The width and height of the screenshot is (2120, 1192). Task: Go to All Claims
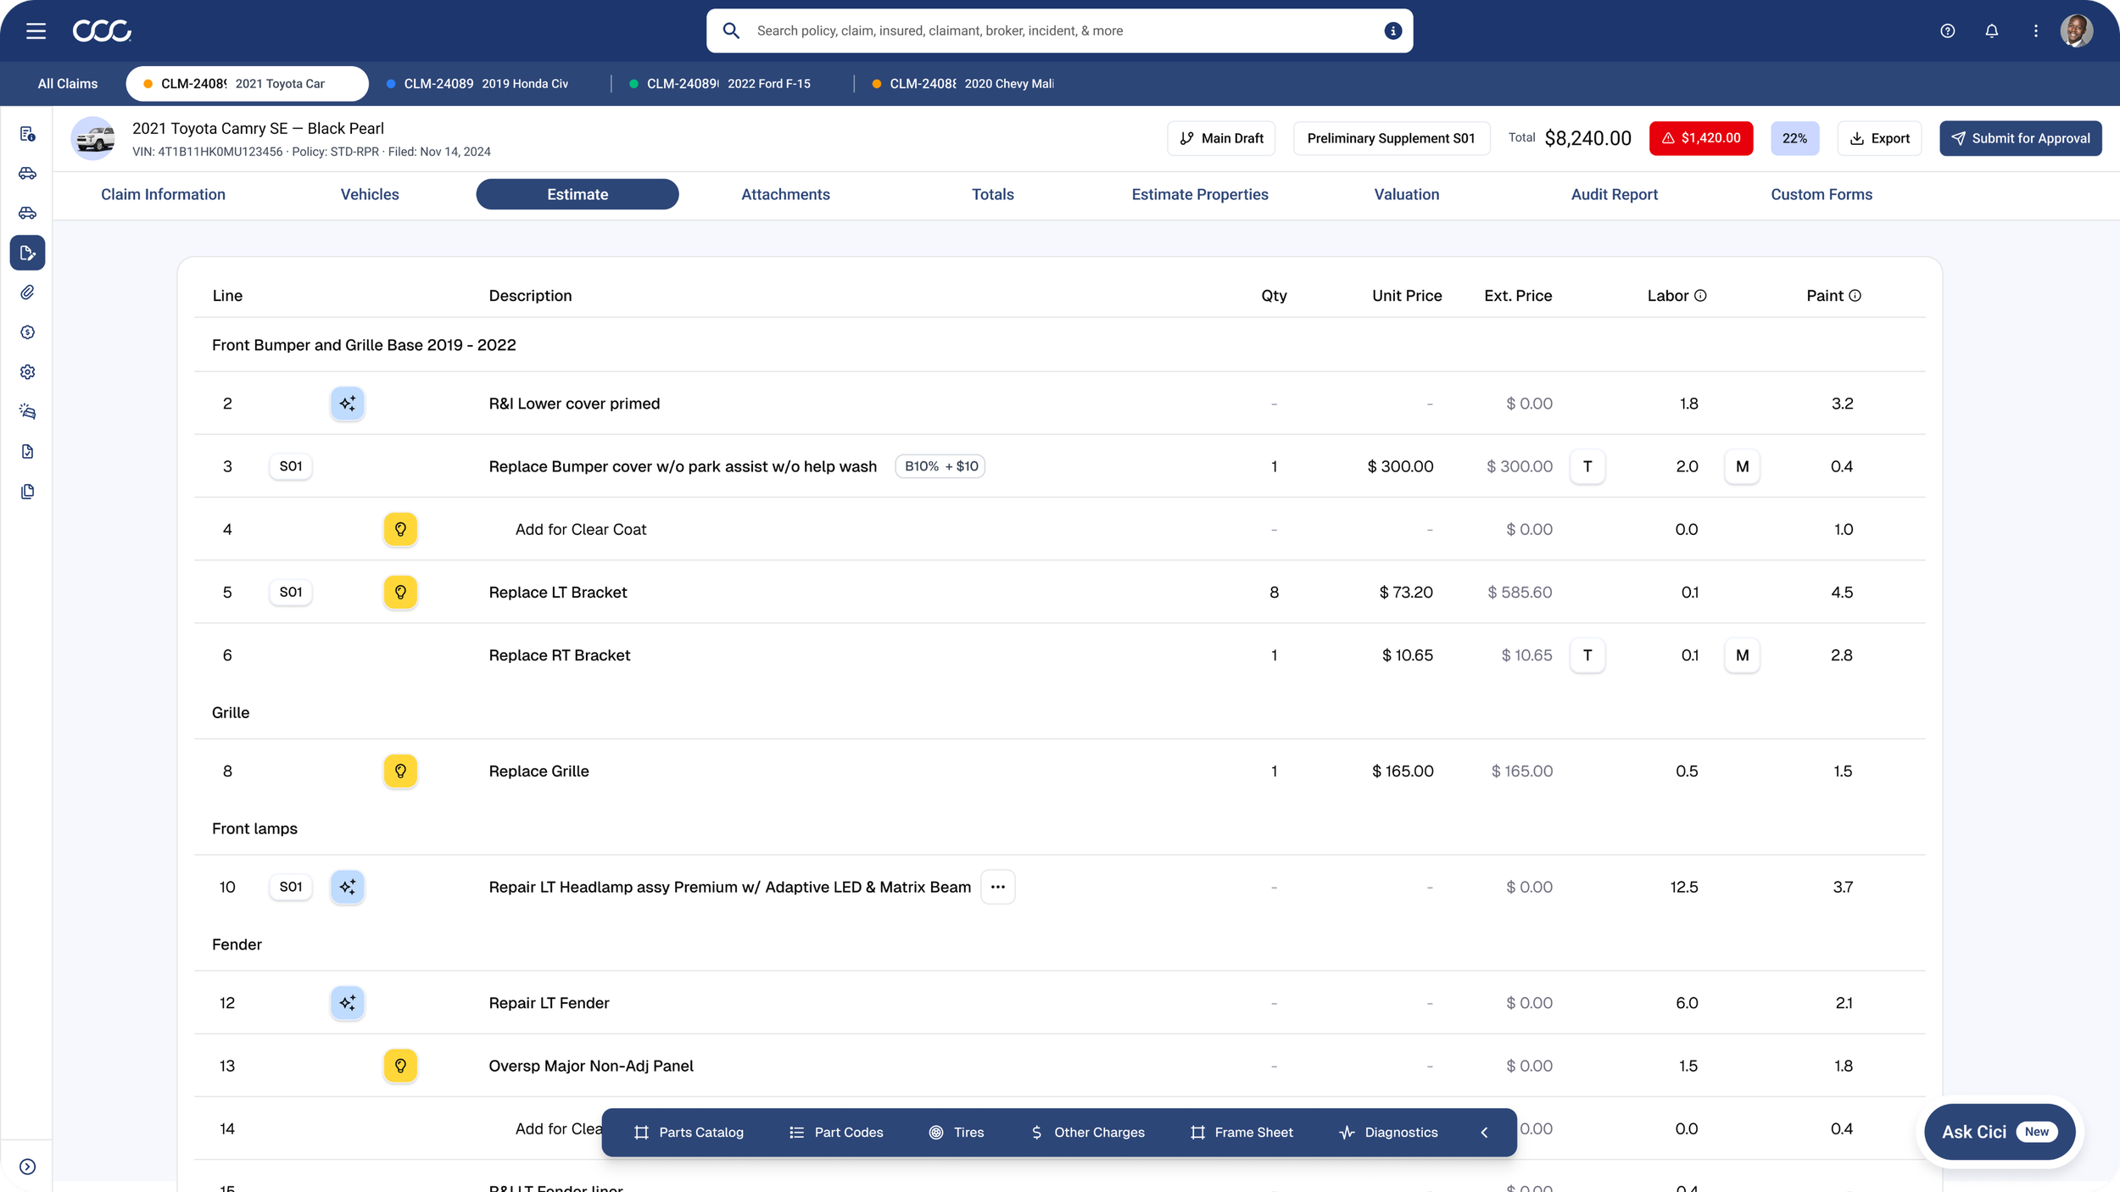tap(68, 84)
